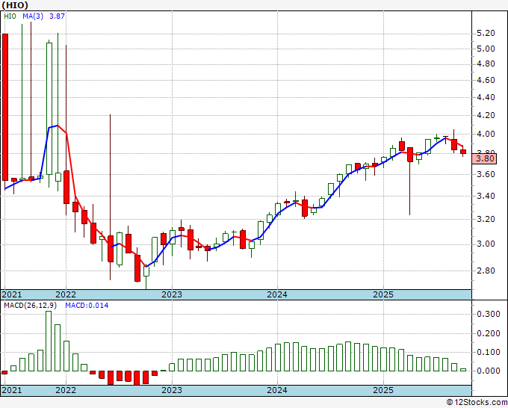Click the last red candlestick near 3.80
Image resolution: width=508 pixels, height=408 pixels.
point(463,152)
